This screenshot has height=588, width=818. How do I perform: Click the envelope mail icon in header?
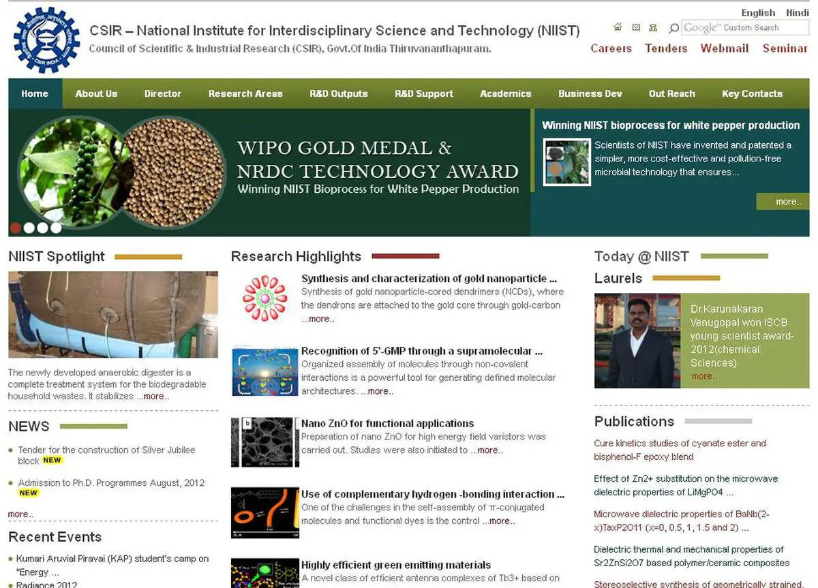tap(635, 27)
